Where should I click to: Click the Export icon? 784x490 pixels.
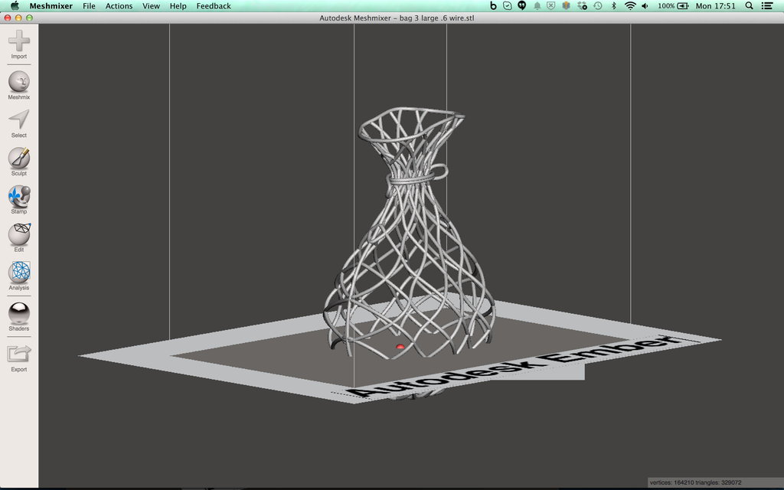(19, 354)
